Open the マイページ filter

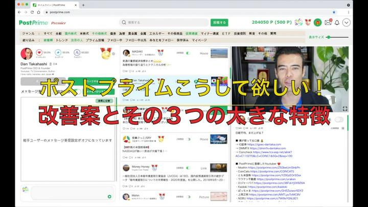coord(199,40)
